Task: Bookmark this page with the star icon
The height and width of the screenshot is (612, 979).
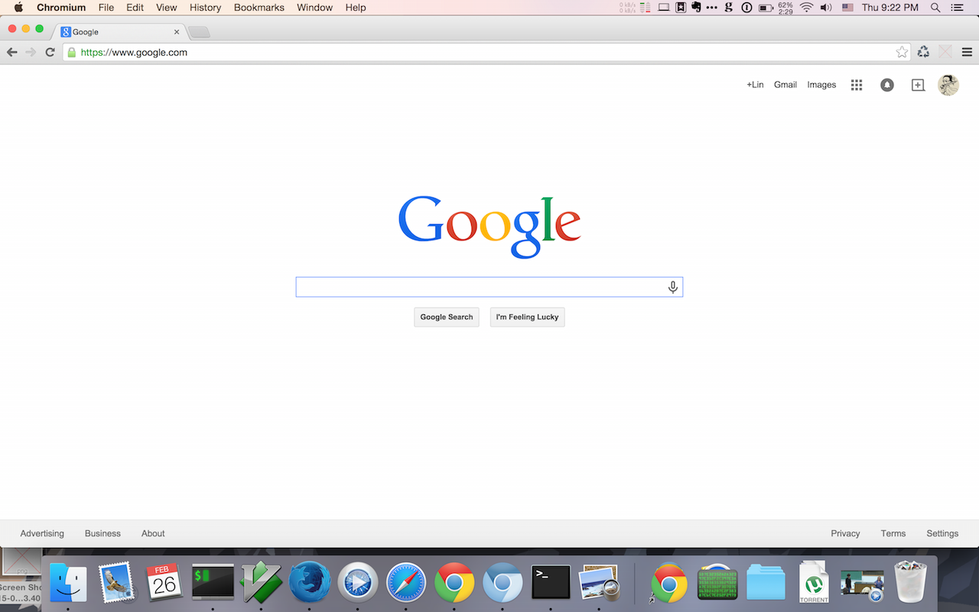Action: (x=902, y=52)
